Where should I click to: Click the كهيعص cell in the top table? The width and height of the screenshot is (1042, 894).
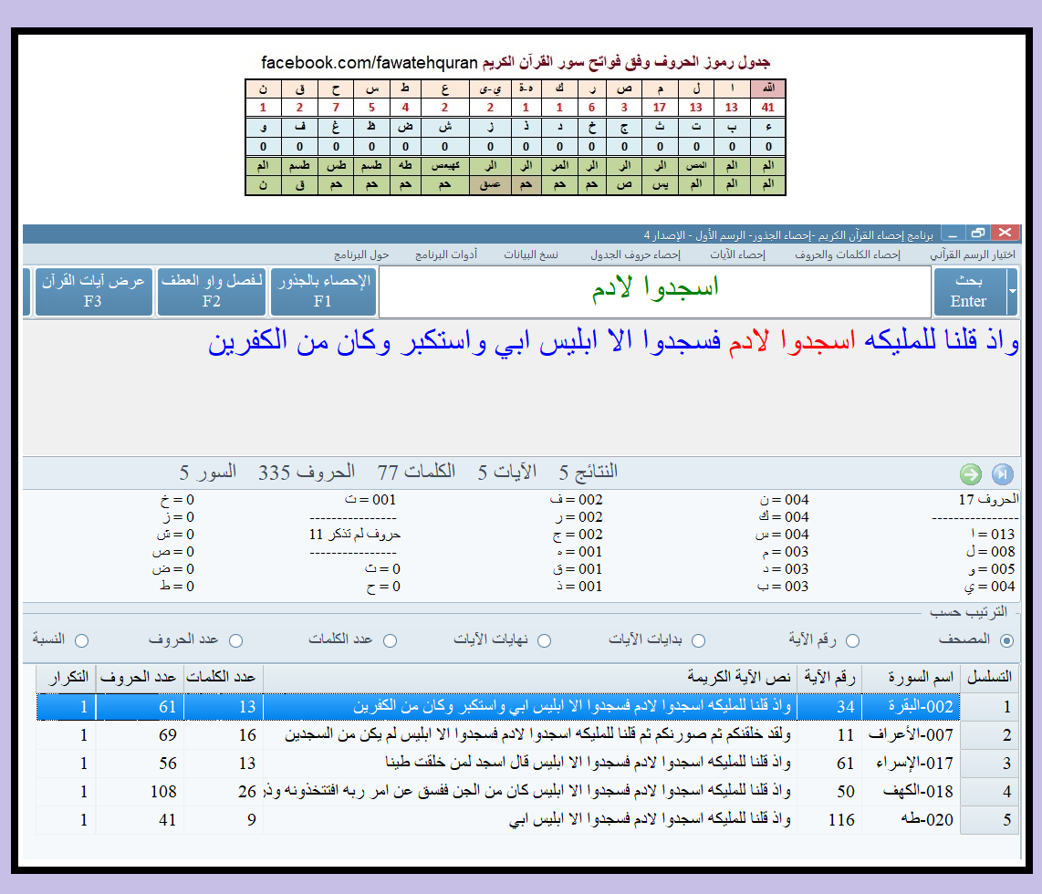click(444, 166)
